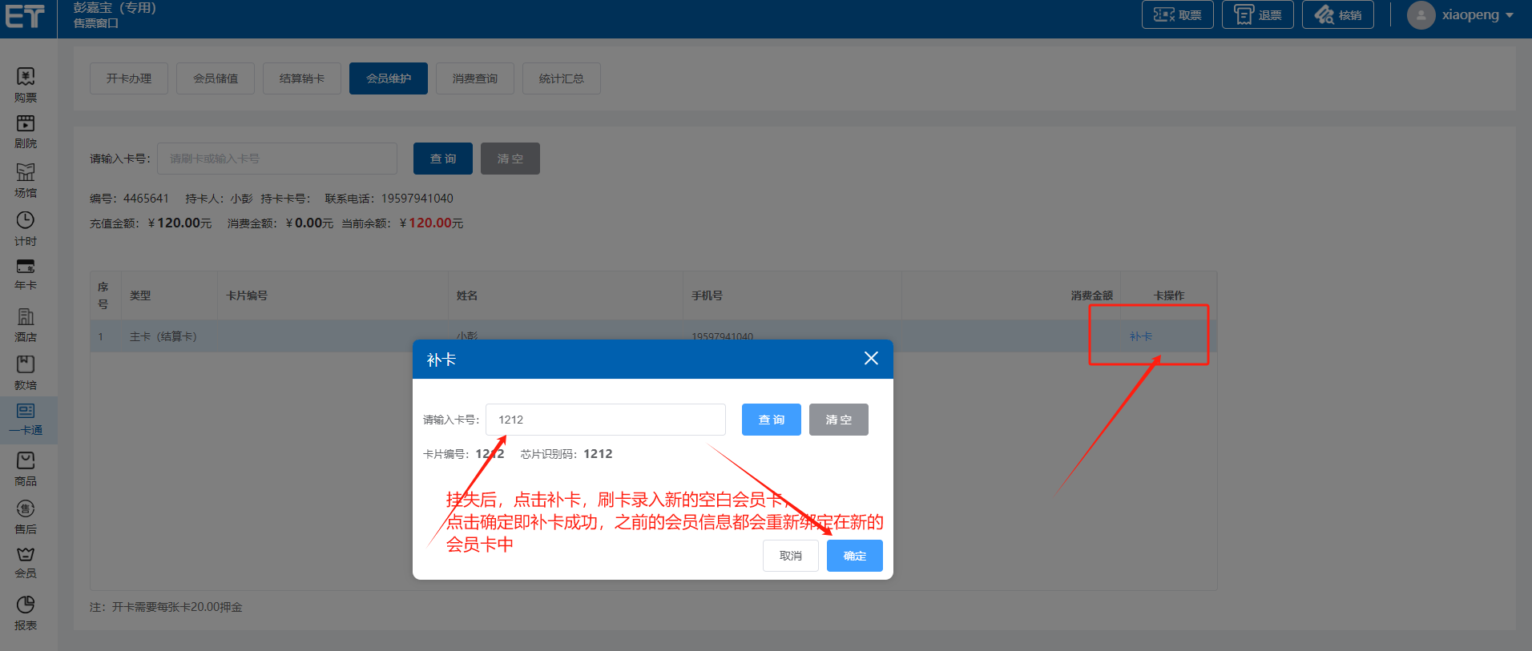The image size is (1532, 651).
Task: Open the 商品 goods sidebar icon
Action: [x=26, y=461]
